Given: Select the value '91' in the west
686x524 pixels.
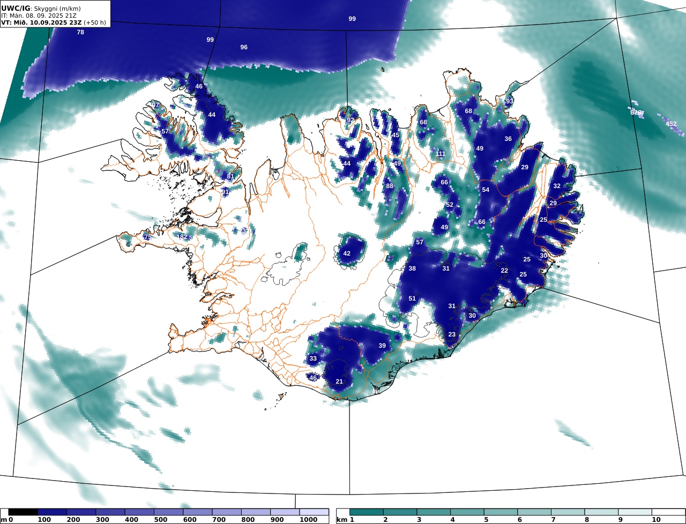Looking at the screenshot, I should [225, 191].
